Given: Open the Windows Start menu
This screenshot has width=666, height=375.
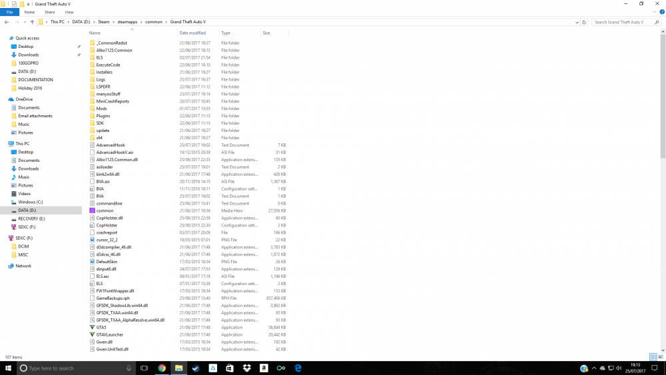Looking at the screenshot, I should [x=8, y=368].
